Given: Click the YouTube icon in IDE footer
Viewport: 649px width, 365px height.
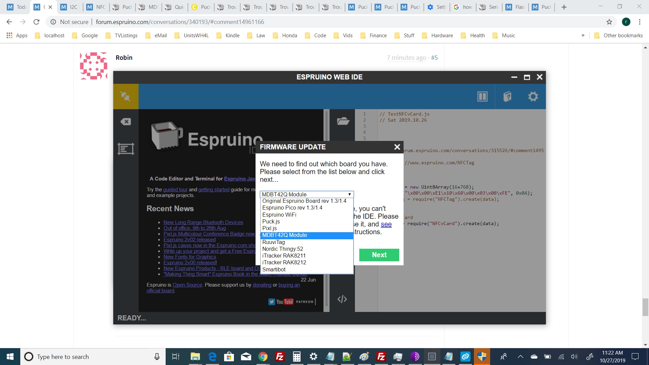Looking at the screenshot, I should point(285,302).
